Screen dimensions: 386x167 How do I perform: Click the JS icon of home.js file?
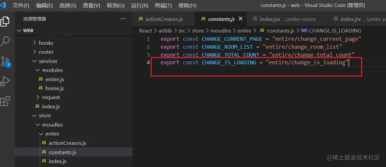[x=40, y=88]
